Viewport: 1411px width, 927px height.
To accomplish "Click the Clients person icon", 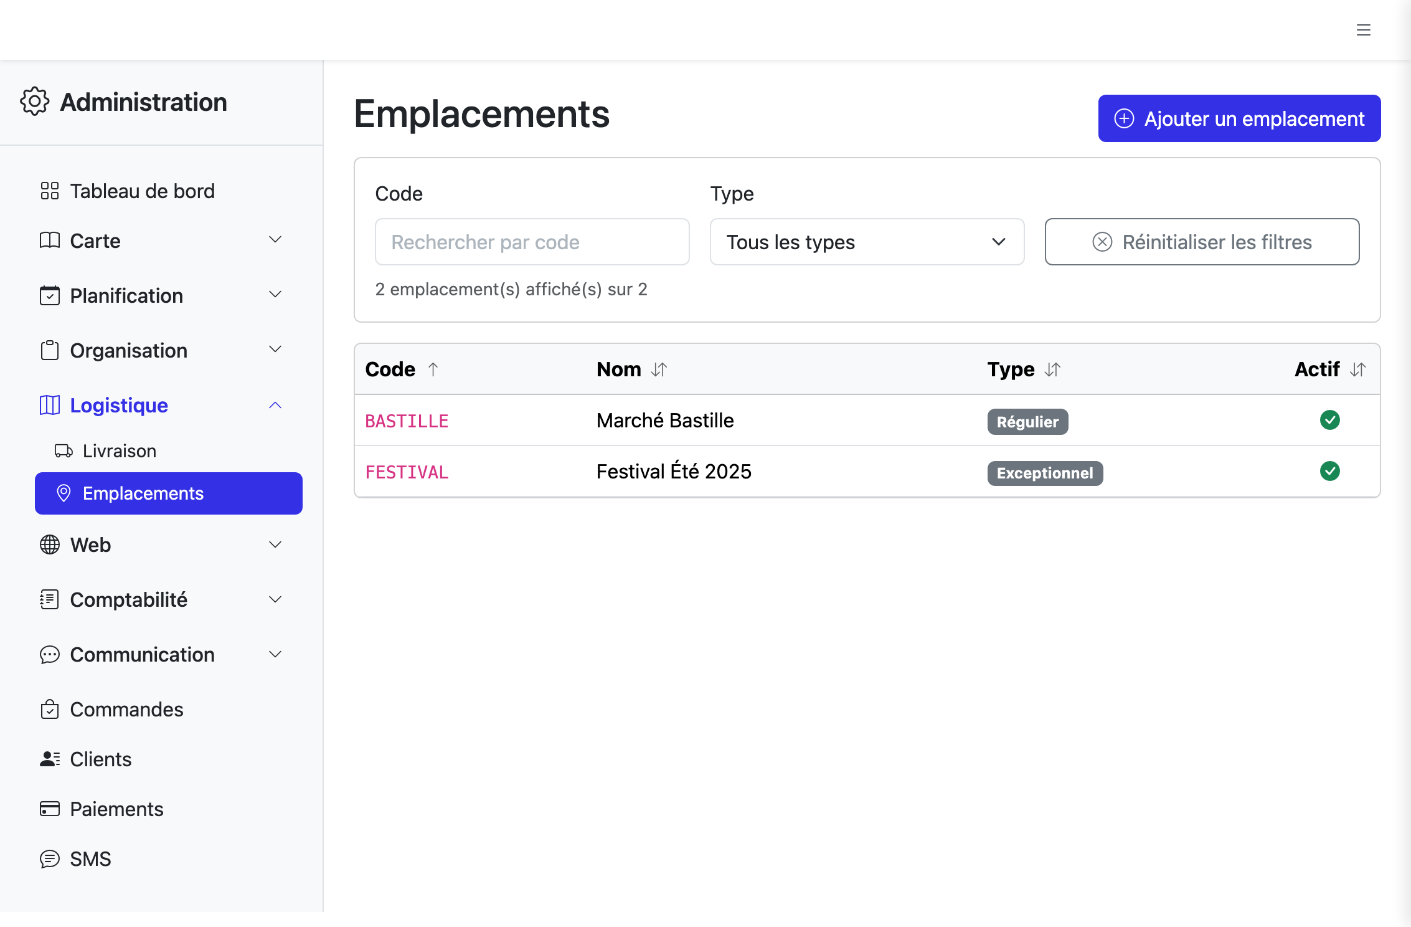I will [x=50, y=759].
